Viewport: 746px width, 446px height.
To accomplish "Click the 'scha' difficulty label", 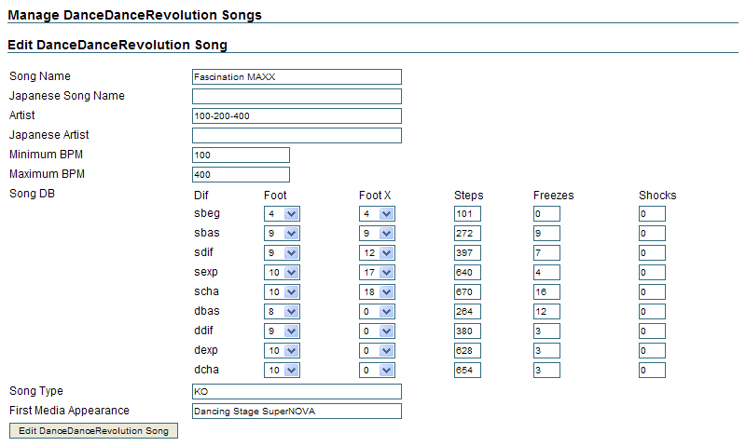I will 206,291.
